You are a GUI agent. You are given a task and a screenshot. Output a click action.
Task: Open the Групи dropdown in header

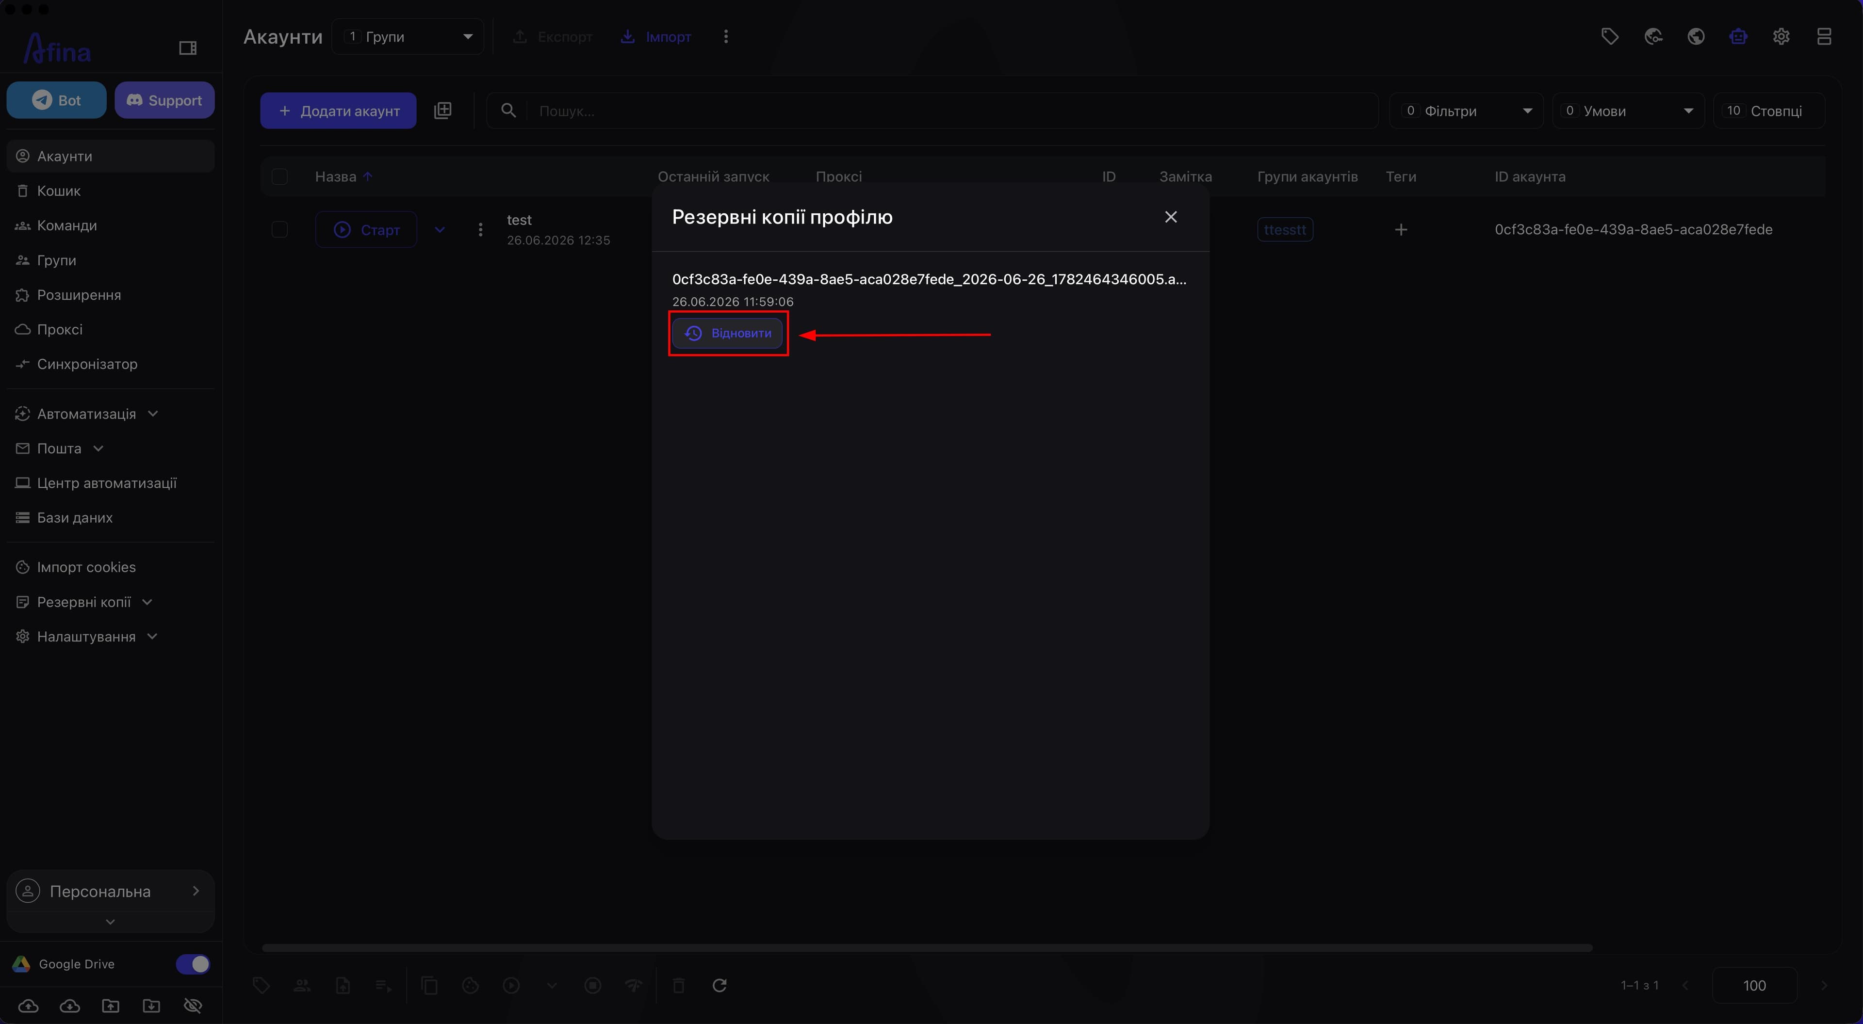click(408, 36)
